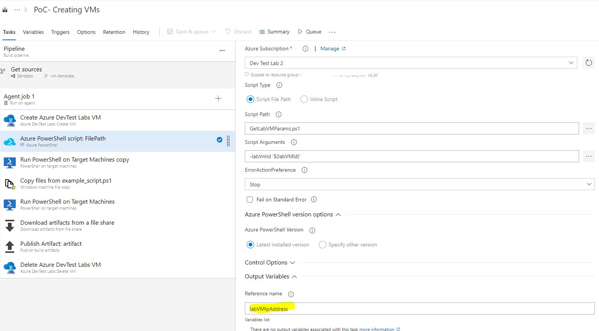Select the Inline Script radio button

[x=304, y=99]
